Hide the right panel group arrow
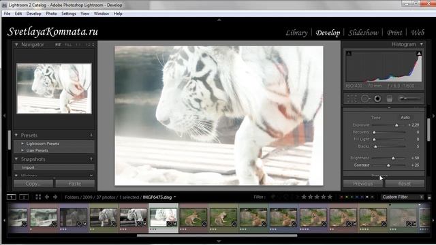This screenshot has width=436, height=245. (433, 116)
